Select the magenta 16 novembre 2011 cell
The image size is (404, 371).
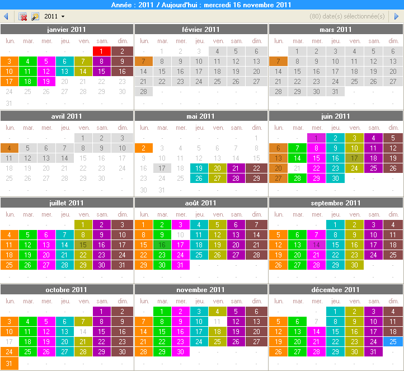point(180,332)
